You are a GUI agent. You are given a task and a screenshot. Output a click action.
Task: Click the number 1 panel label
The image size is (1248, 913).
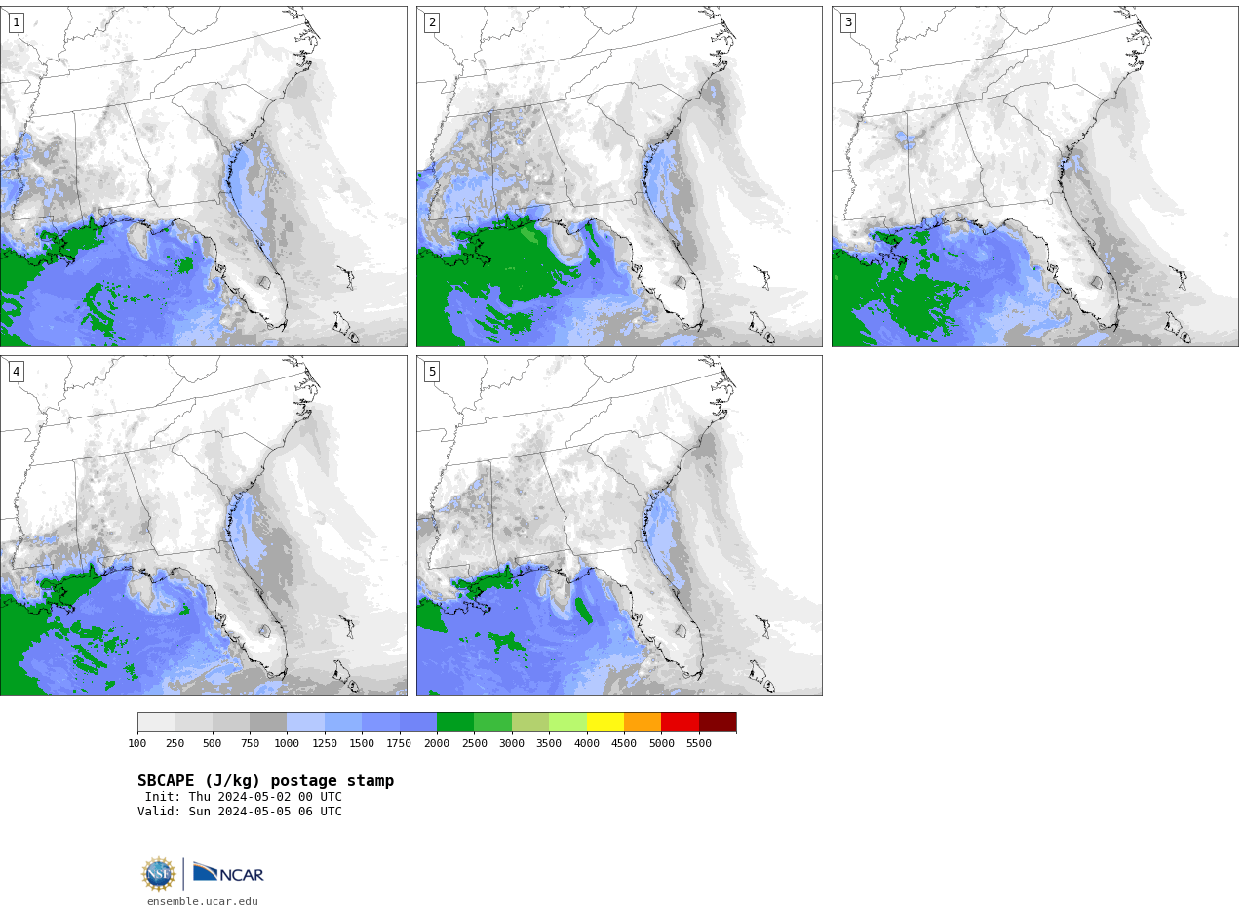[x=17, y=22]
